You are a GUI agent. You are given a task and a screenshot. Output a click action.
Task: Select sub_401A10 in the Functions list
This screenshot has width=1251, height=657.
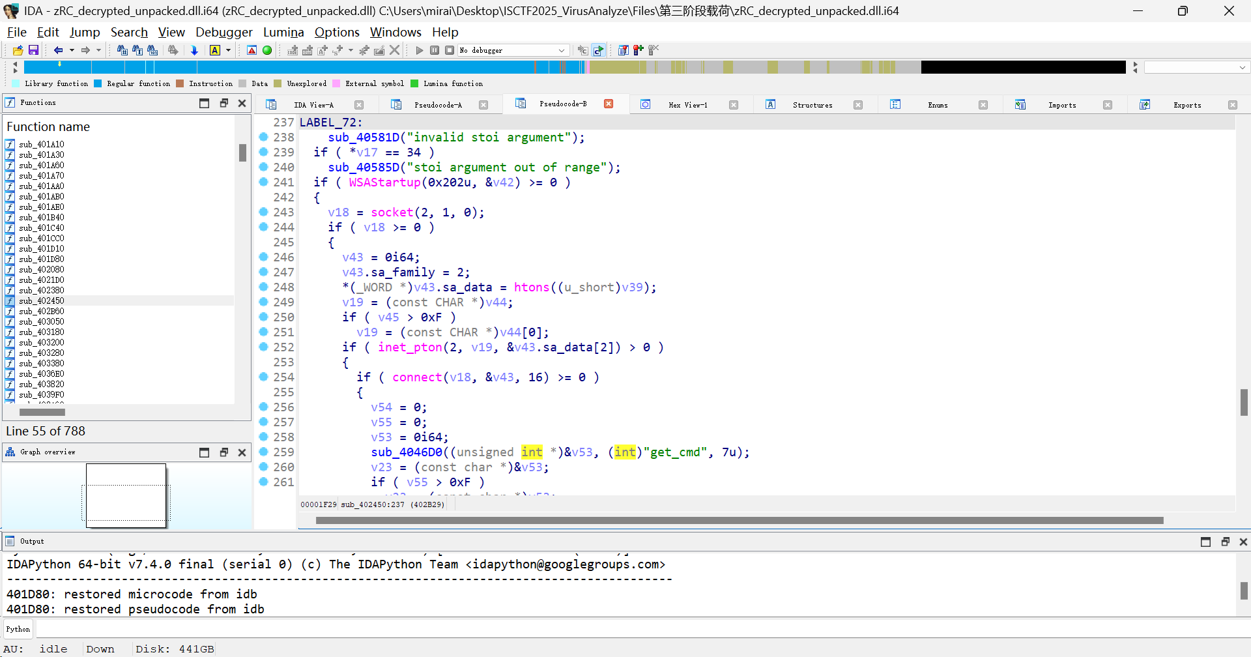tap(42, 145)
